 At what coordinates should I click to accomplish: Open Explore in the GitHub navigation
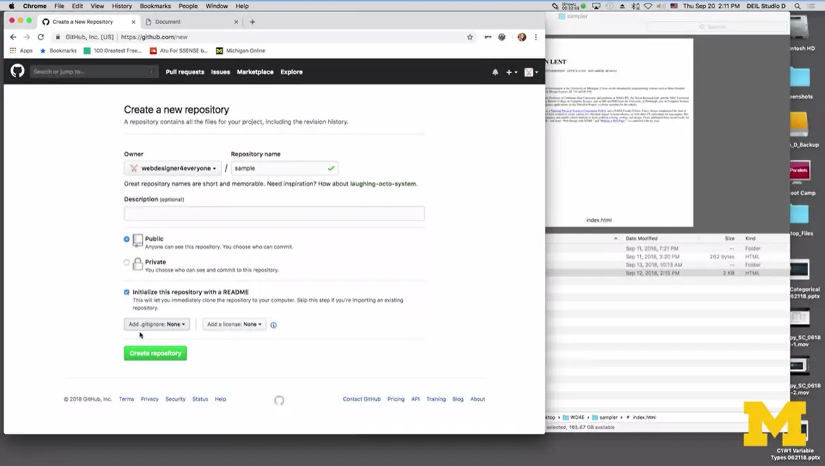pos(291,71)
